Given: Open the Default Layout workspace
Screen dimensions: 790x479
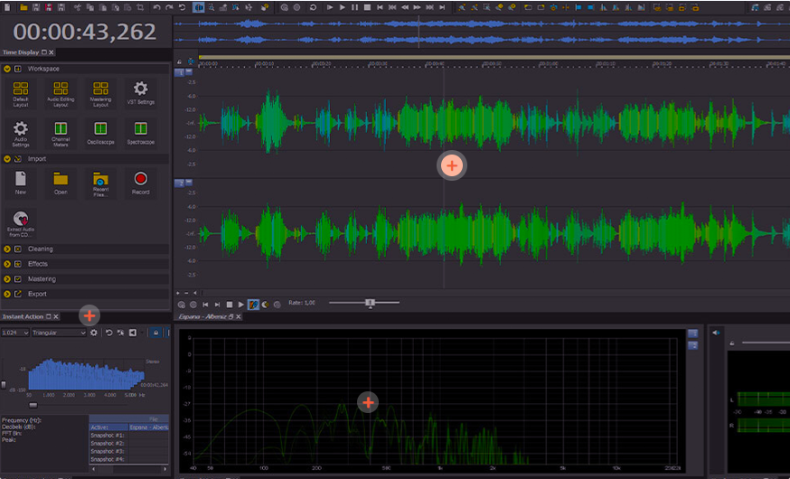Looking at the screenshot, I should point(21,94).
